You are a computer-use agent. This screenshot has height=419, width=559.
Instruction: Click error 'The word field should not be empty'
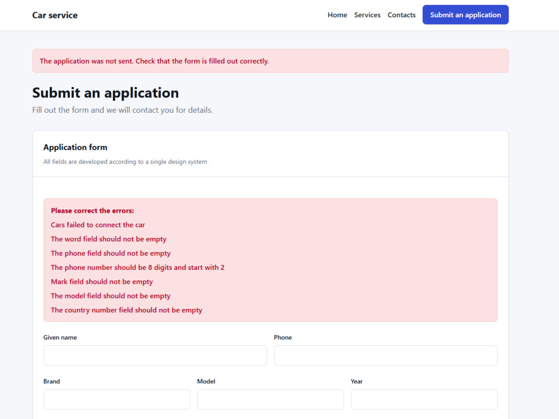coord(108,239)
